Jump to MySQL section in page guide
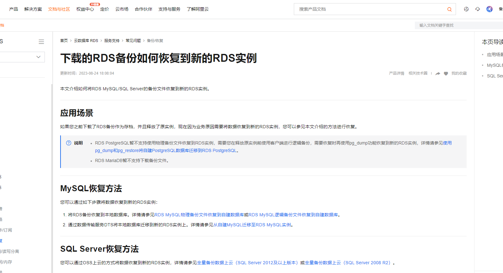Screen dimensions: 503x273 [x=495, y=65]
